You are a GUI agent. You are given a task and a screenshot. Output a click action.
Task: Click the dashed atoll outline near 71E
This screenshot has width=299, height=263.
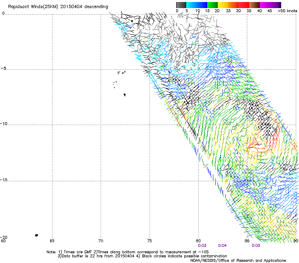(115, 85)
